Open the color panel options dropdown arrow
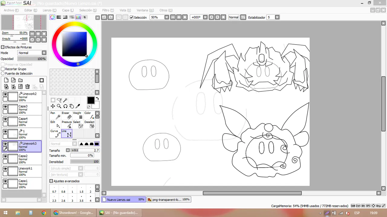The width and height of the screenshot is (387, 217). pyautogui.click(x=97, y=17)
